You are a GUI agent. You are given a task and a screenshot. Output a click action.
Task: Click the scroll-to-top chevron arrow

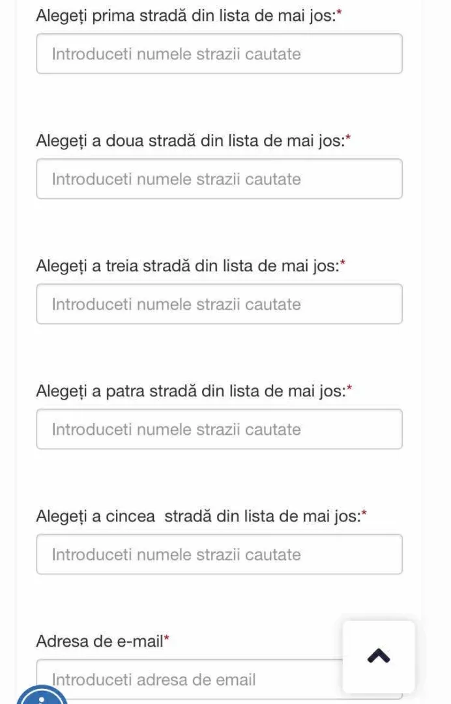(x=378, y=656)
